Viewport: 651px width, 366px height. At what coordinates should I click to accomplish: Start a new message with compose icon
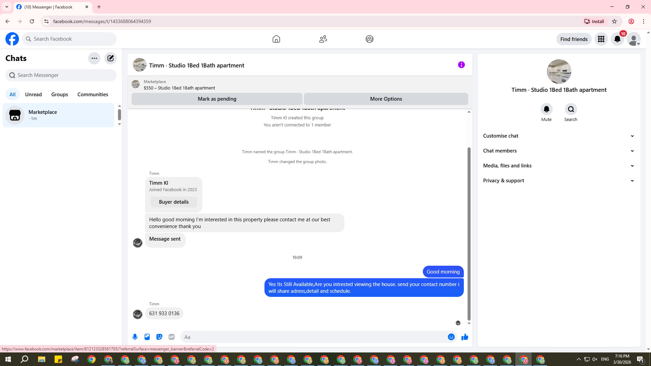tap(111, 58)
